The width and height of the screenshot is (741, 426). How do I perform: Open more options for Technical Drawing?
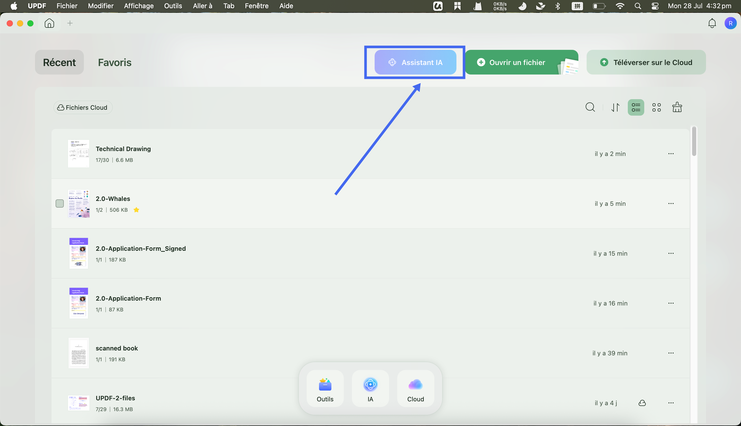coord(671,154)
